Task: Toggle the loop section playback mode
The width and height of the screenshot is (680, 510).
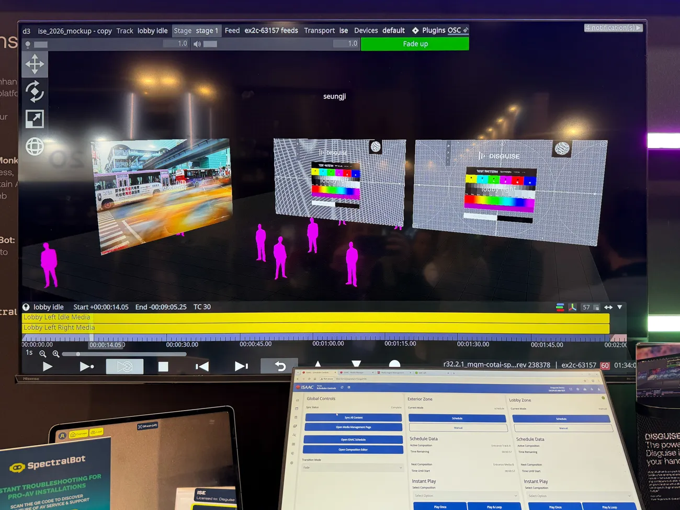Action: (124, 367)
